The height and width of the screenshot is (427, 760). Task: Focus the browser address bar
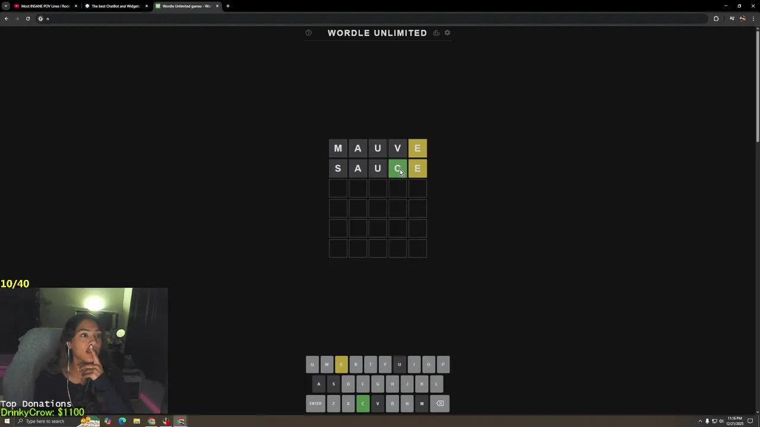(x=373, y=18)
